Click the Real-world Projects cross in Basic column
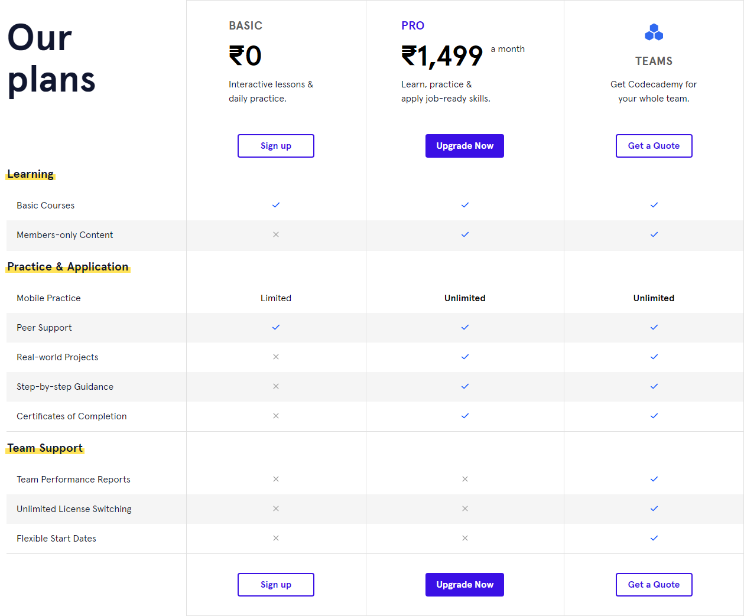744x616 pixels. 276,357
